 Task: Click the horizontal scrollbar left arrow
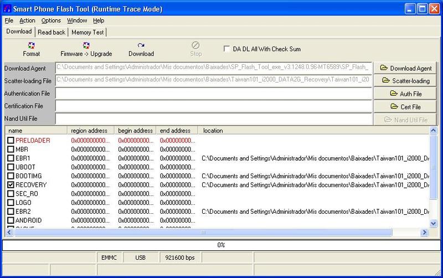tap(9, 232)
